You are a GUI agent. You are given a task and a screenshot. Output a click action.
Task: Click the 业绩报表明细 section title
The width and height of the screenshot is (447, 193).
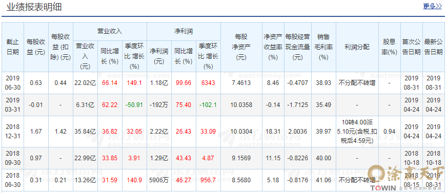click(x=34, y=7)
